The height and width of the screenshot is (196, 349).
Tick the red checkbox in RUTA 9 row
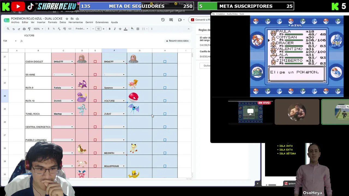pyautogui.click(x=95, y=88)
